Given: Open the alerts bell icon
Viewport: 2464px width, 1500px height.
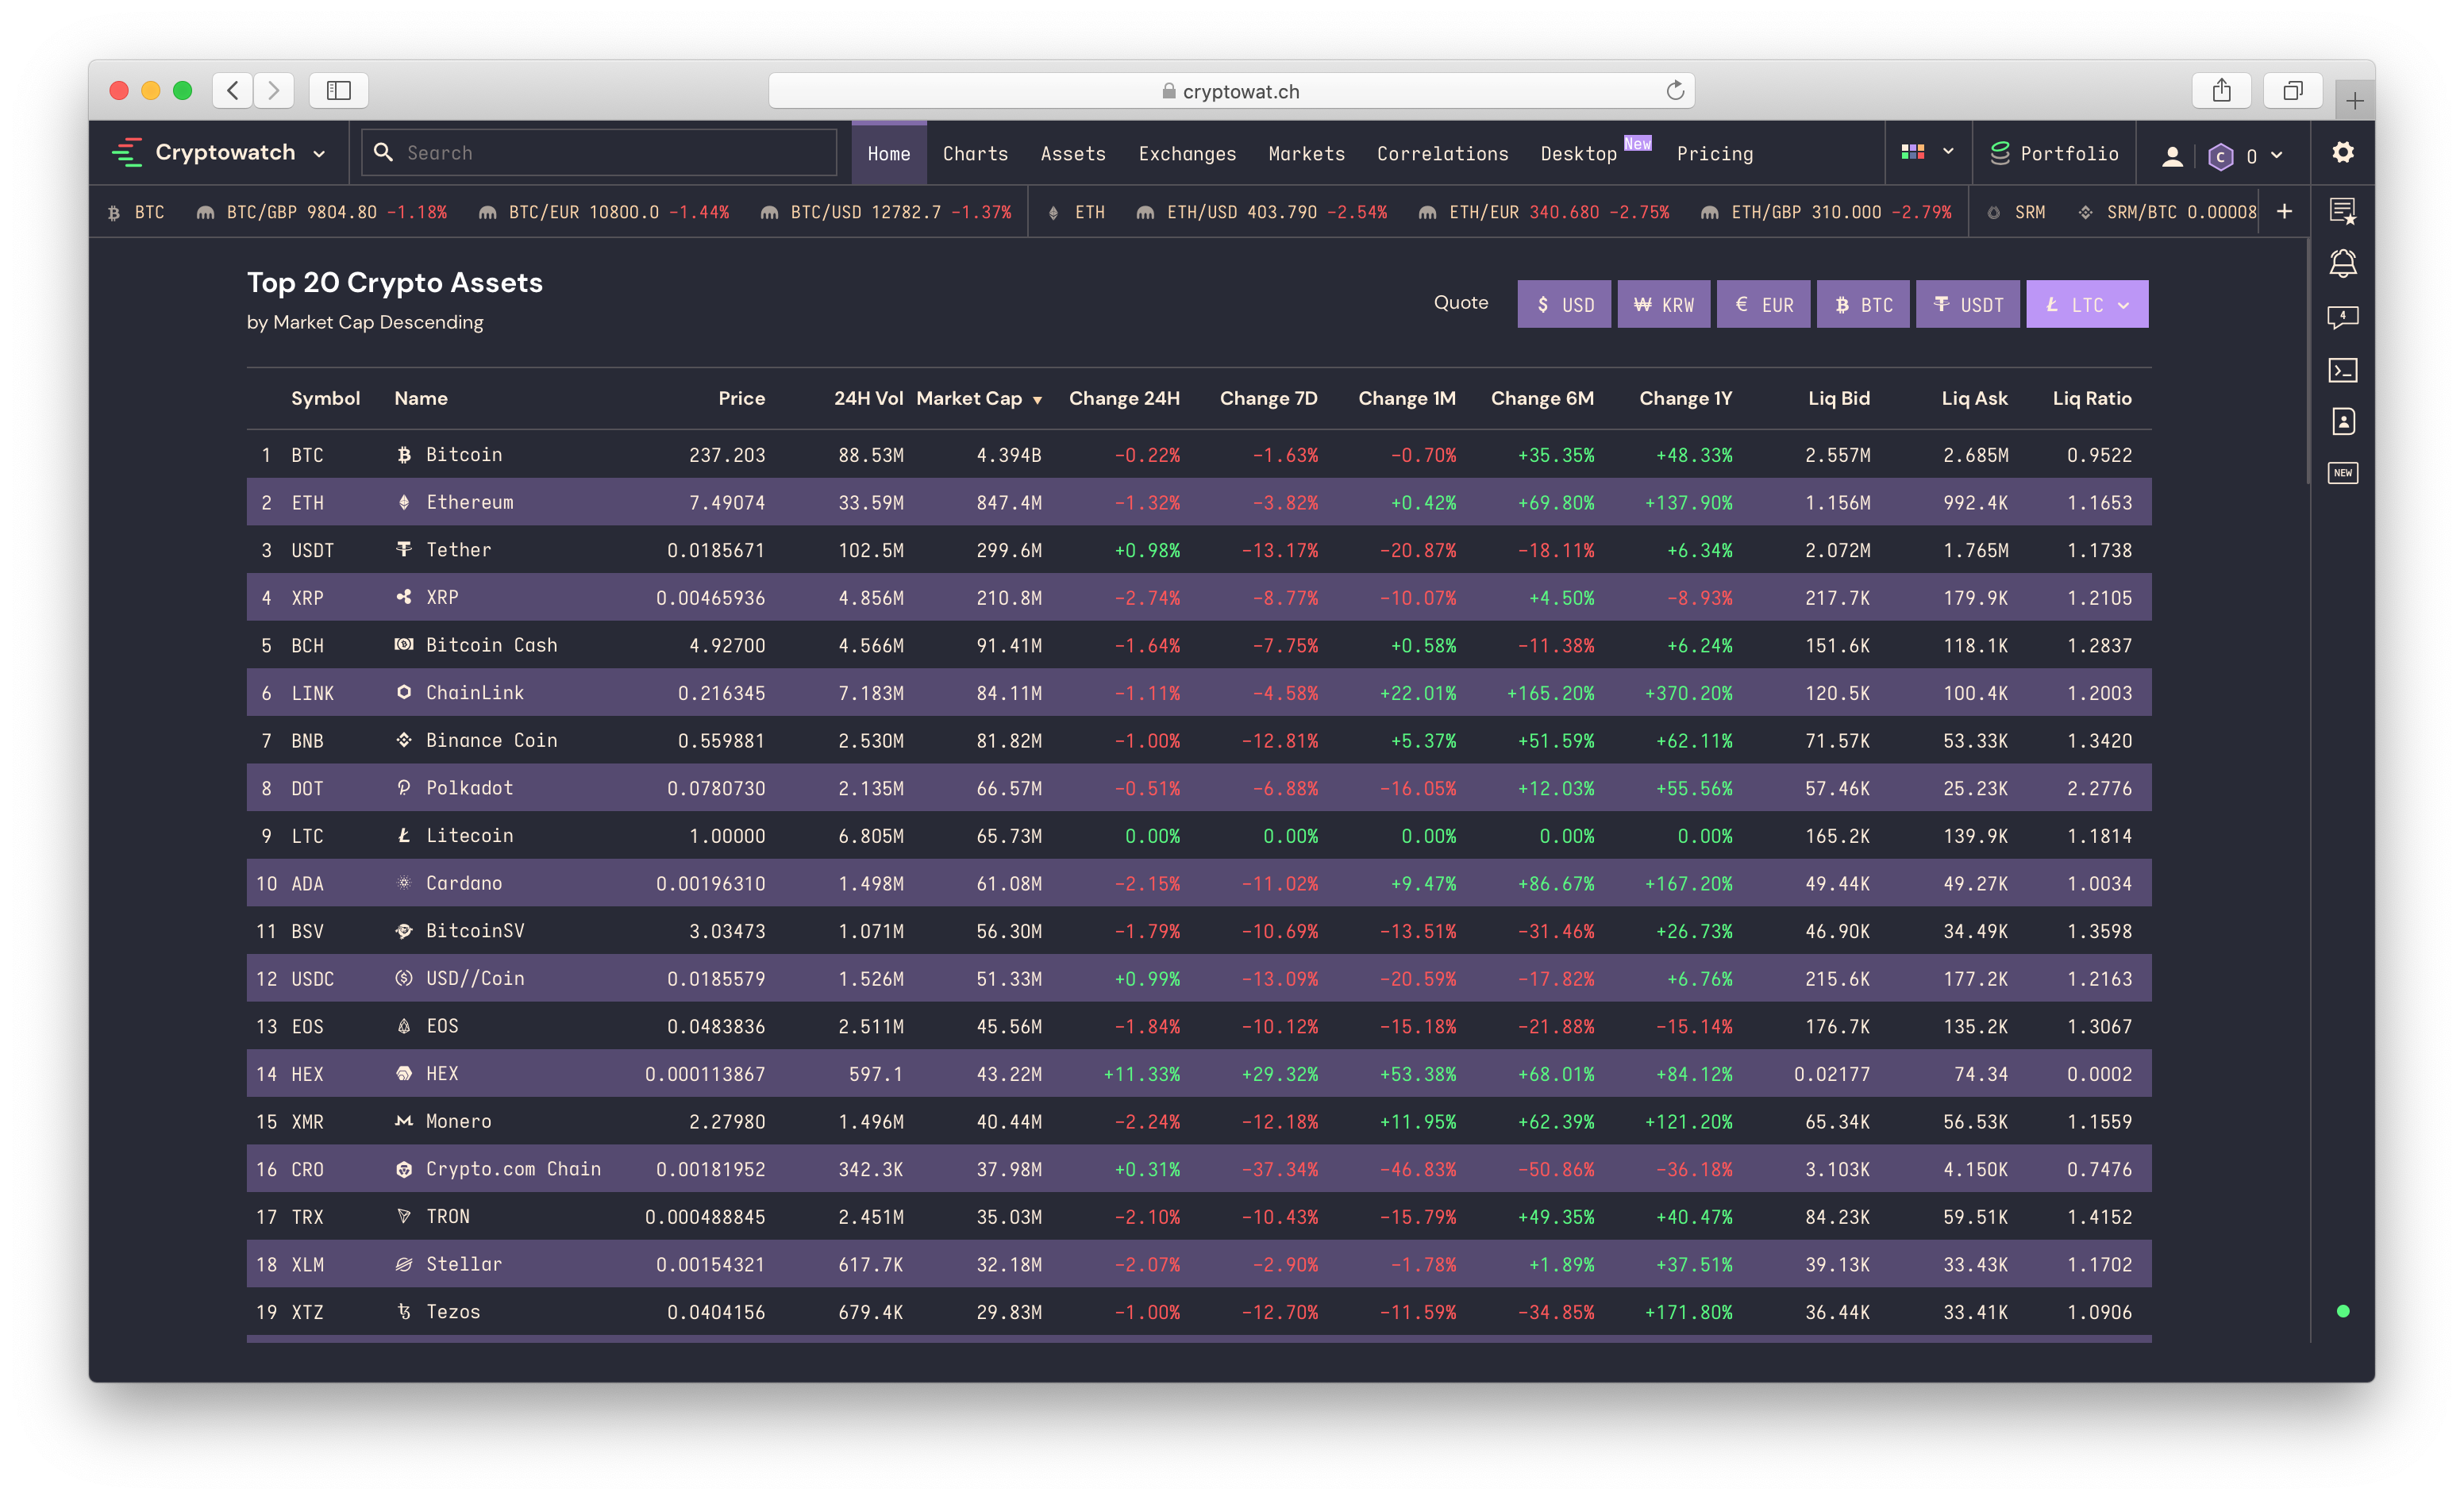Looking at the screenshot, I should pyautogui.click(x=2342, y=264).
